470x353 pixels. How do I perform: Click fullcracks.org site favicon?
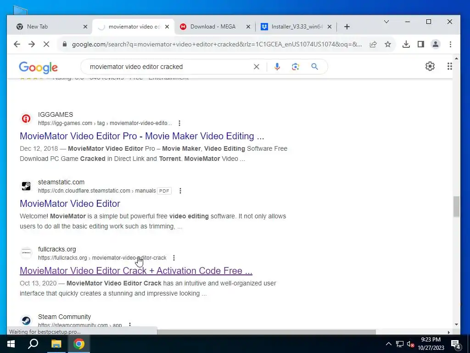tap(26, 253)
